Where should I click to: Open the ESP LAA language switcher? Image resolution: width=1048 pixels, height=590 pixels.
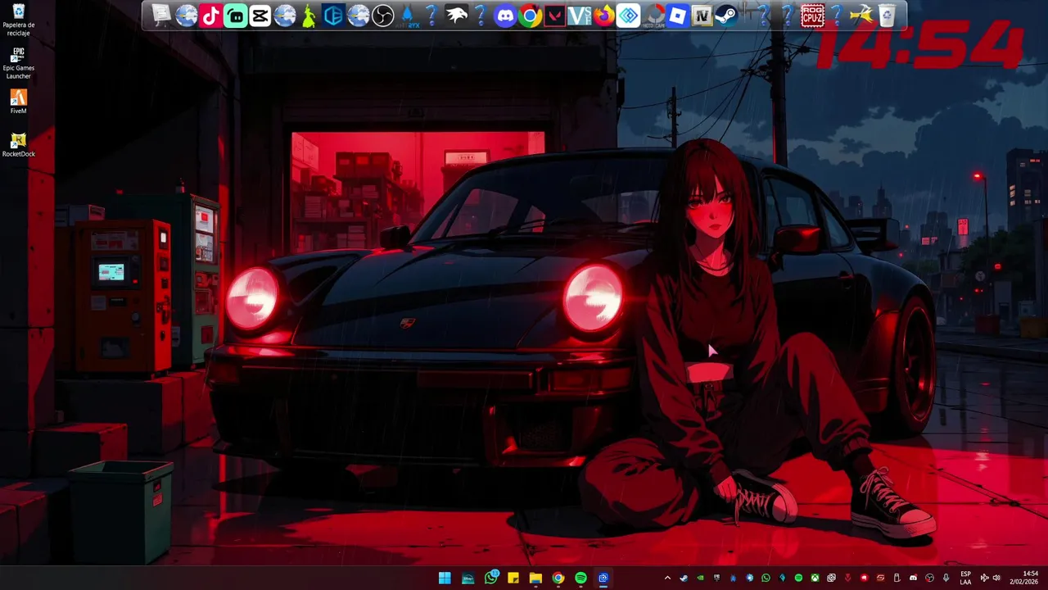[966, 578]
